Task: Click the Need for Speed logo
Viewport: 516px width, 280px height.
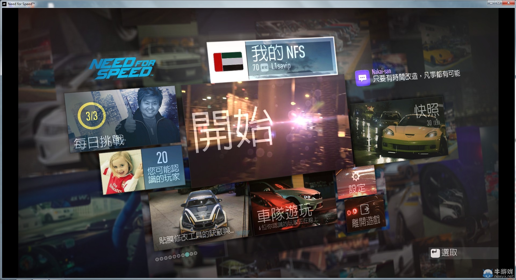Action: coord(123,69)
